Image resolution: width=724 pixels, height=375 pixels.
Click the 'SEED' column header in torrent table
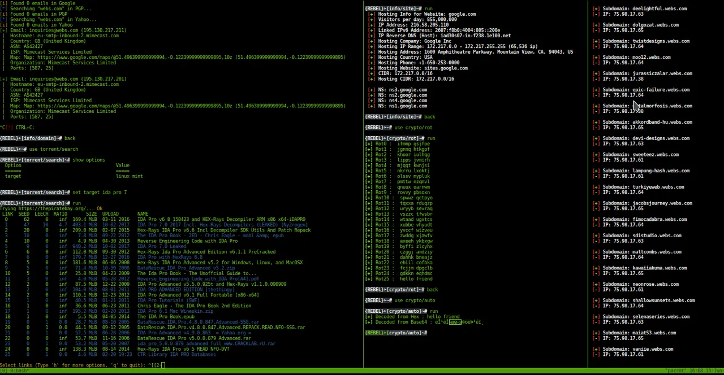[24, 214]
